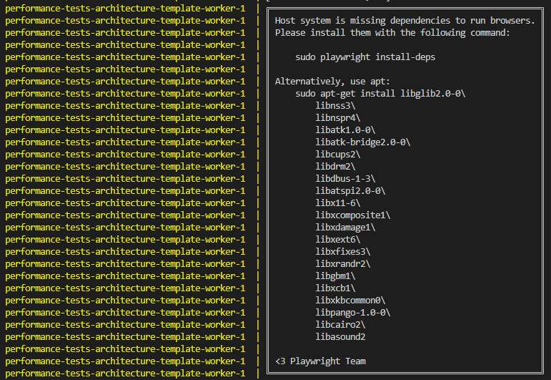The image size is (551, 380).
Task: Click the 'libpango-1.0-0\' package line
Action: (353, 313)
